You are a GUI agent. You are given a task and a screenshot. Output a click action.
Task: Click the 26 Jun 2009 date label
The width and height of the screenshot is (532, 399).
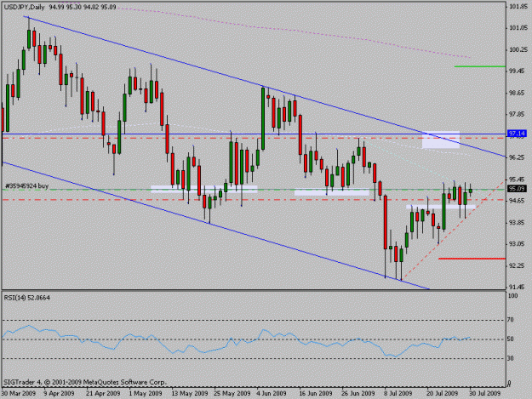[358, 393]
